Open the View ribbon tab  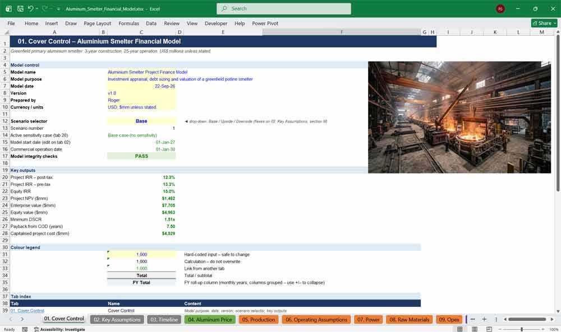tap(192, 23)
